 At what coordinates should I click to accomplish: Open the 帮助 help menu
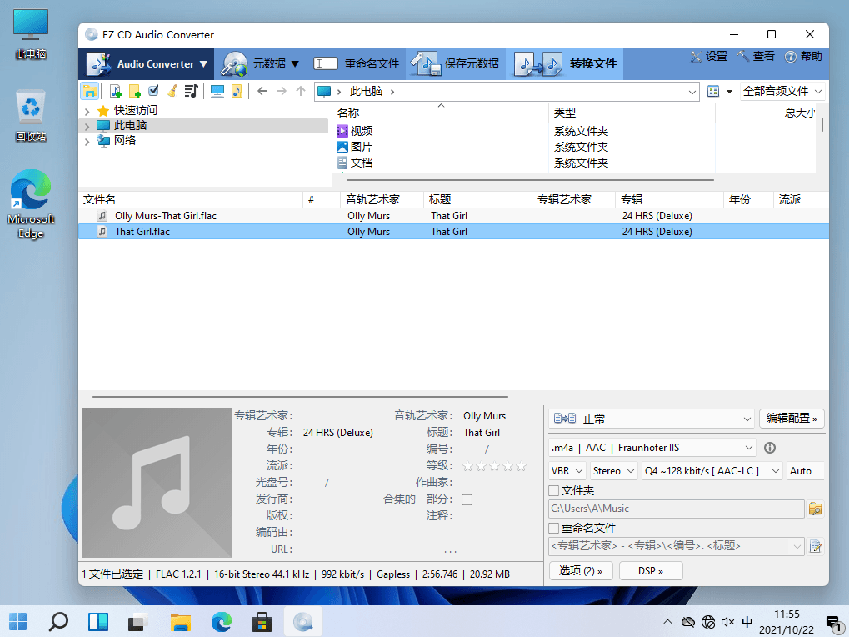click(803, 57)
